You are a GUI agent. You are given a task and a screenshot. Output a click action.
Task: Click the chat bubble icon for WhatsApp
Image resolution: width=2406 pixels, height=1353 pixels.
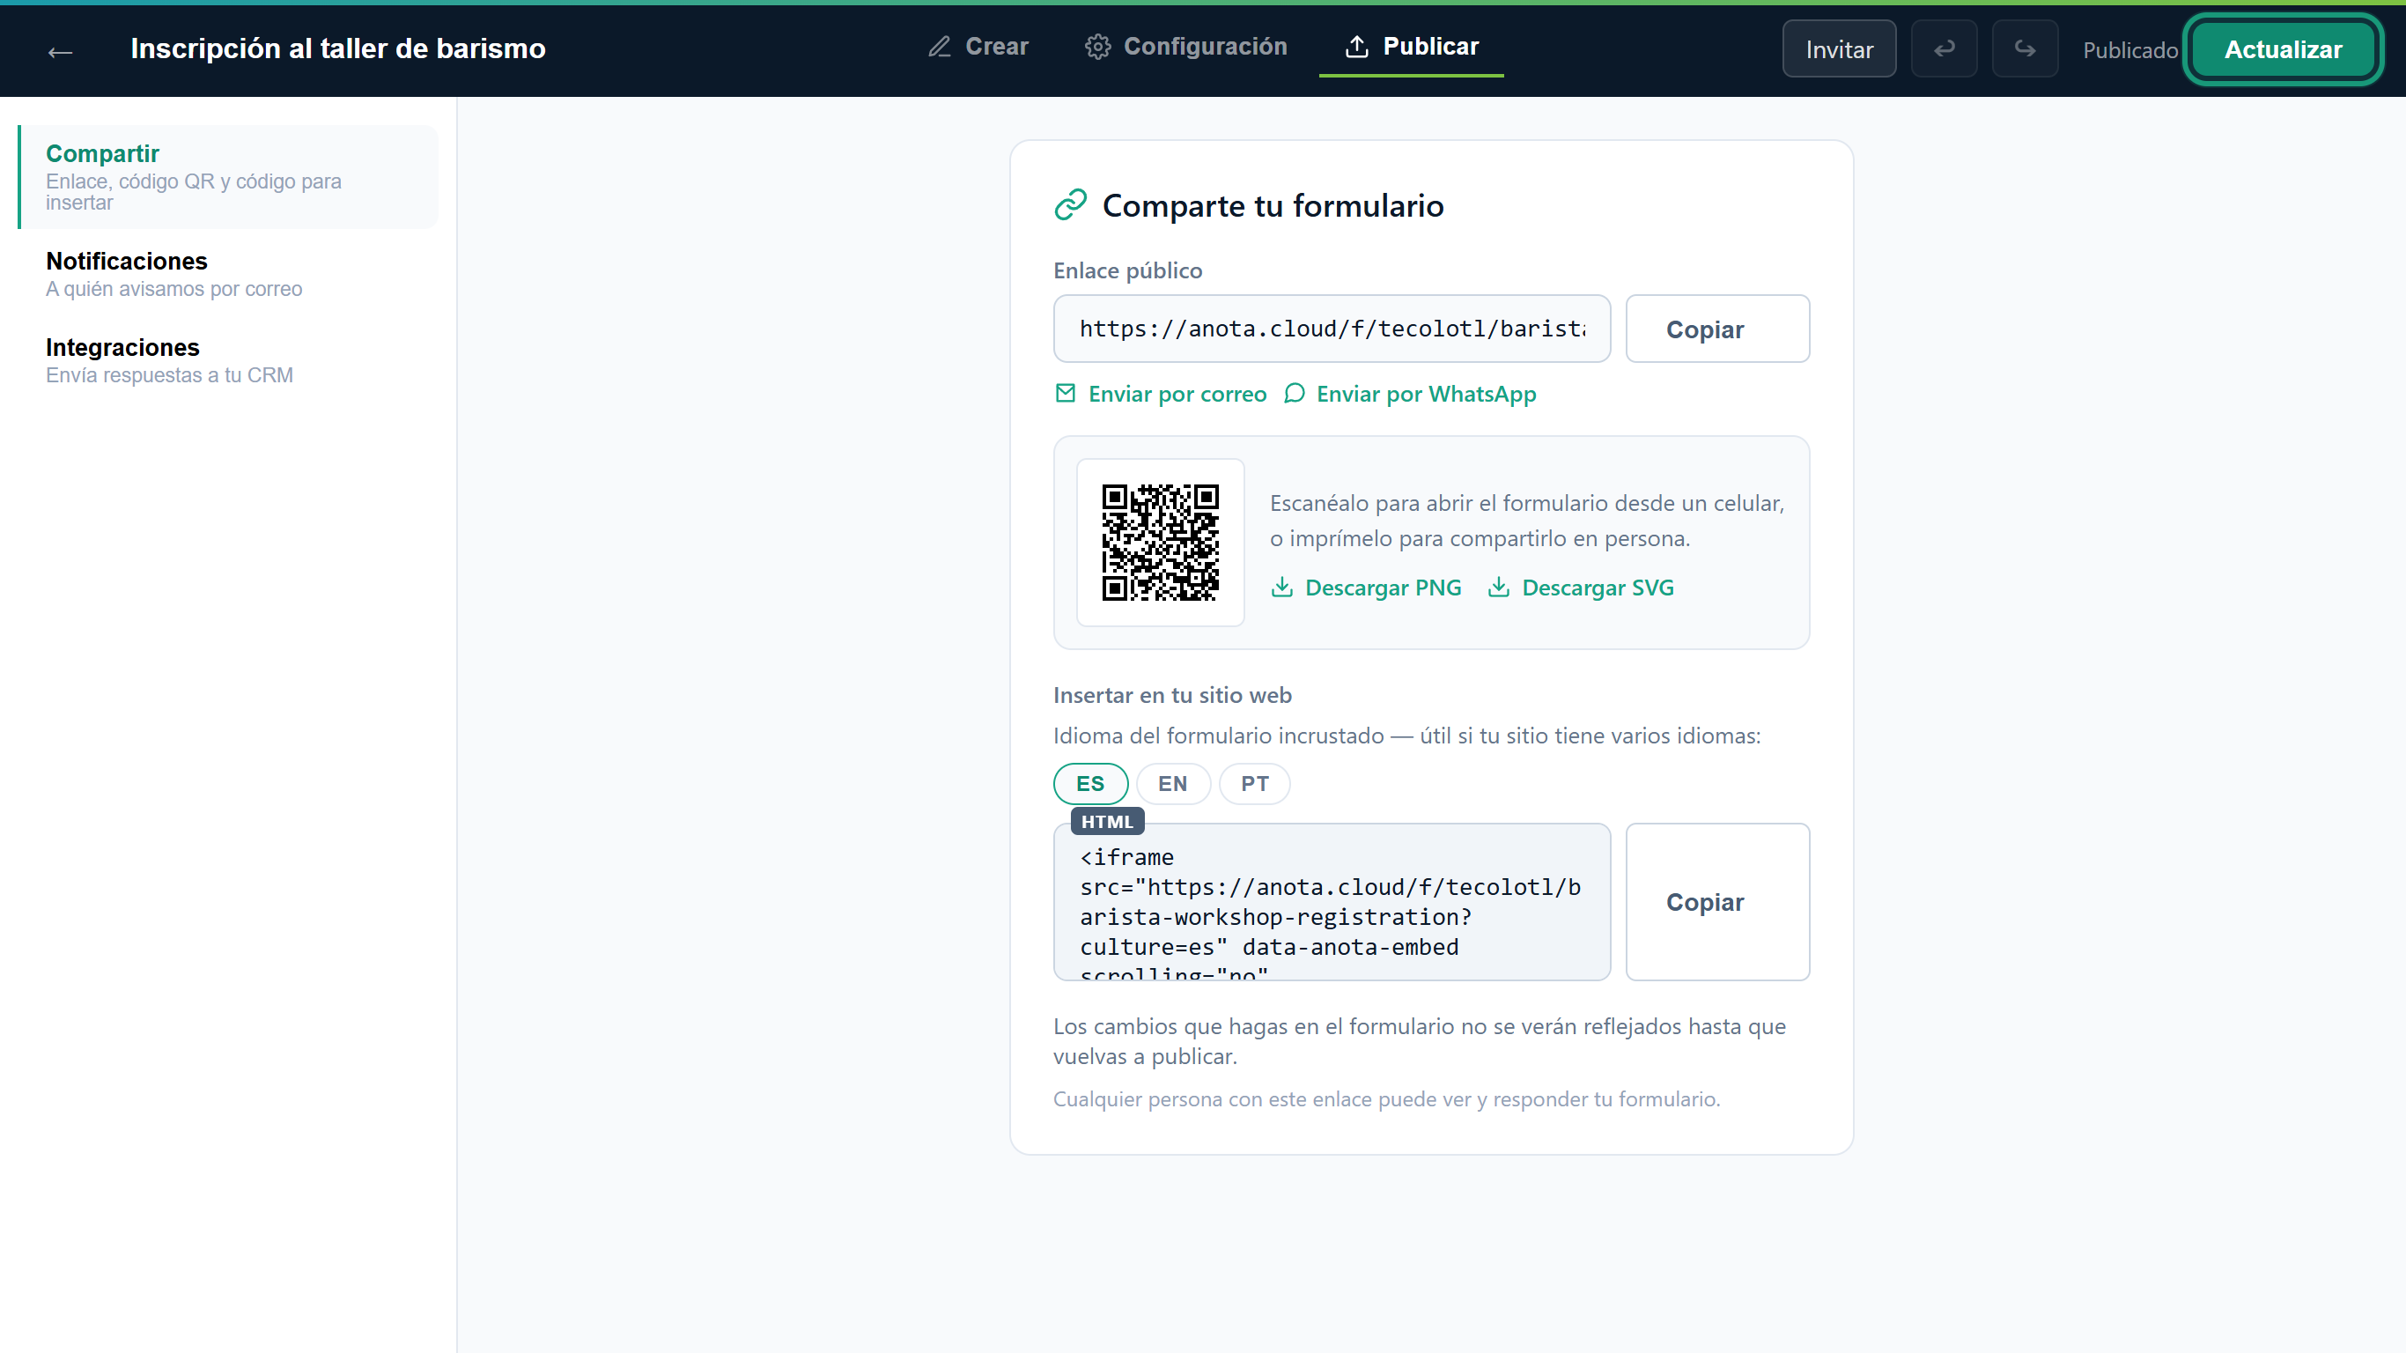click(x=1294, y=394)
